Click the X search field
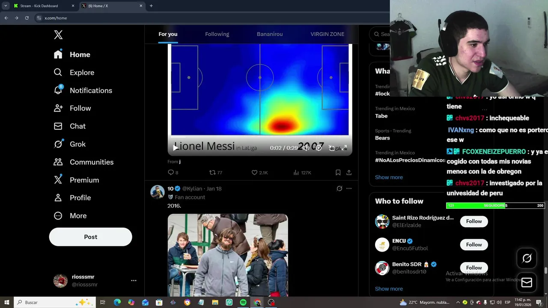 pos(381,34)
